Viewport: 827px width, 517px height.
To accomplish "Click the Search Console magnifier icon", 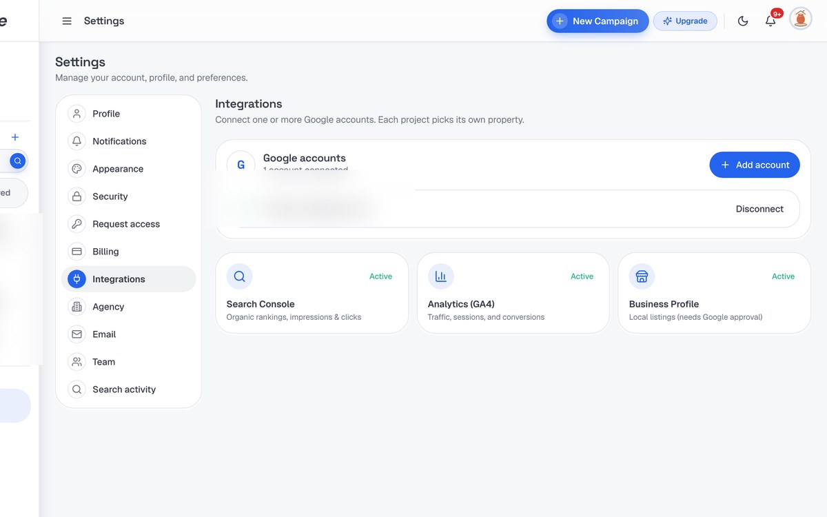I will pyautogui.click(x=239, y=276).
